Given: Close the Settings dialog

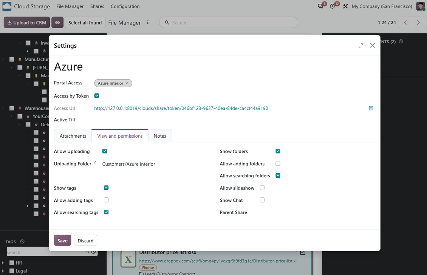Looking at the screenshot, I should point(373,45).
